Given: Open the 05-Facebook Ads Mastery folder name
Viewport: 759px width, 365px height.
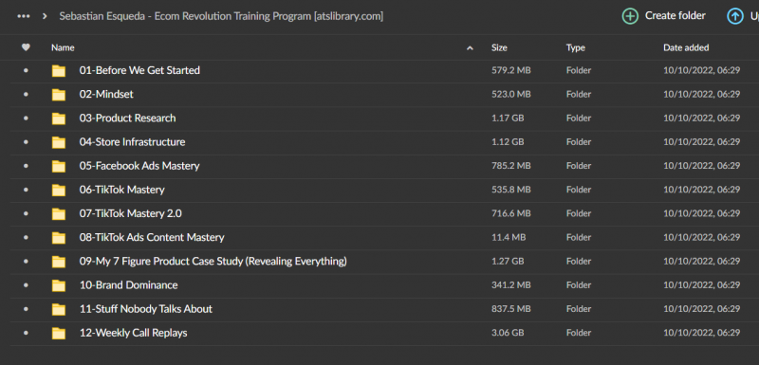Looking at the screenshot, I should [x=139, y=166].
